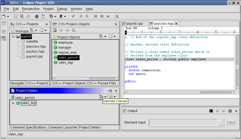Click the C/C++ perspective icon in left sidebar
The width and height of the screenshot is (241, 139).
click(4, 39)
